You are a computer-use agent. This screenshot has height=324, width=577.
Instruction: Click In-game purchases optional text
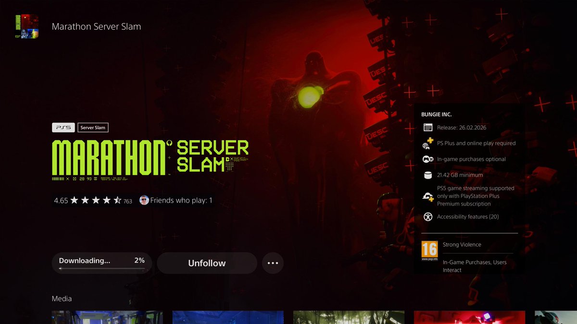[x=471, y=159]
